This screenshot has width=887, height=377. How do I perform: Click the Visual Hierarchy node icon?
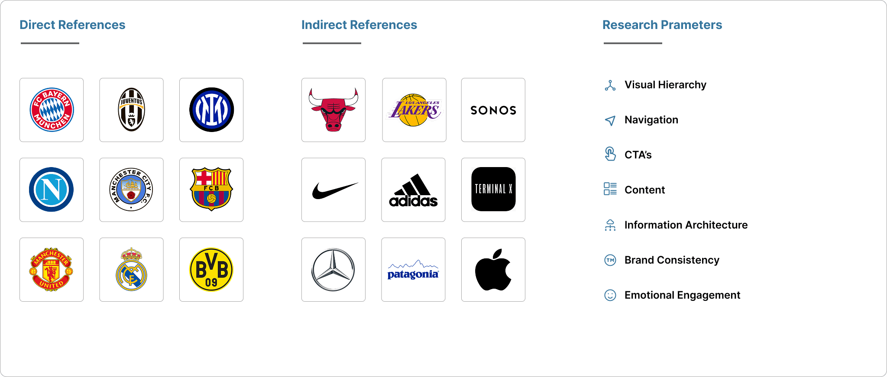point(610,85)
